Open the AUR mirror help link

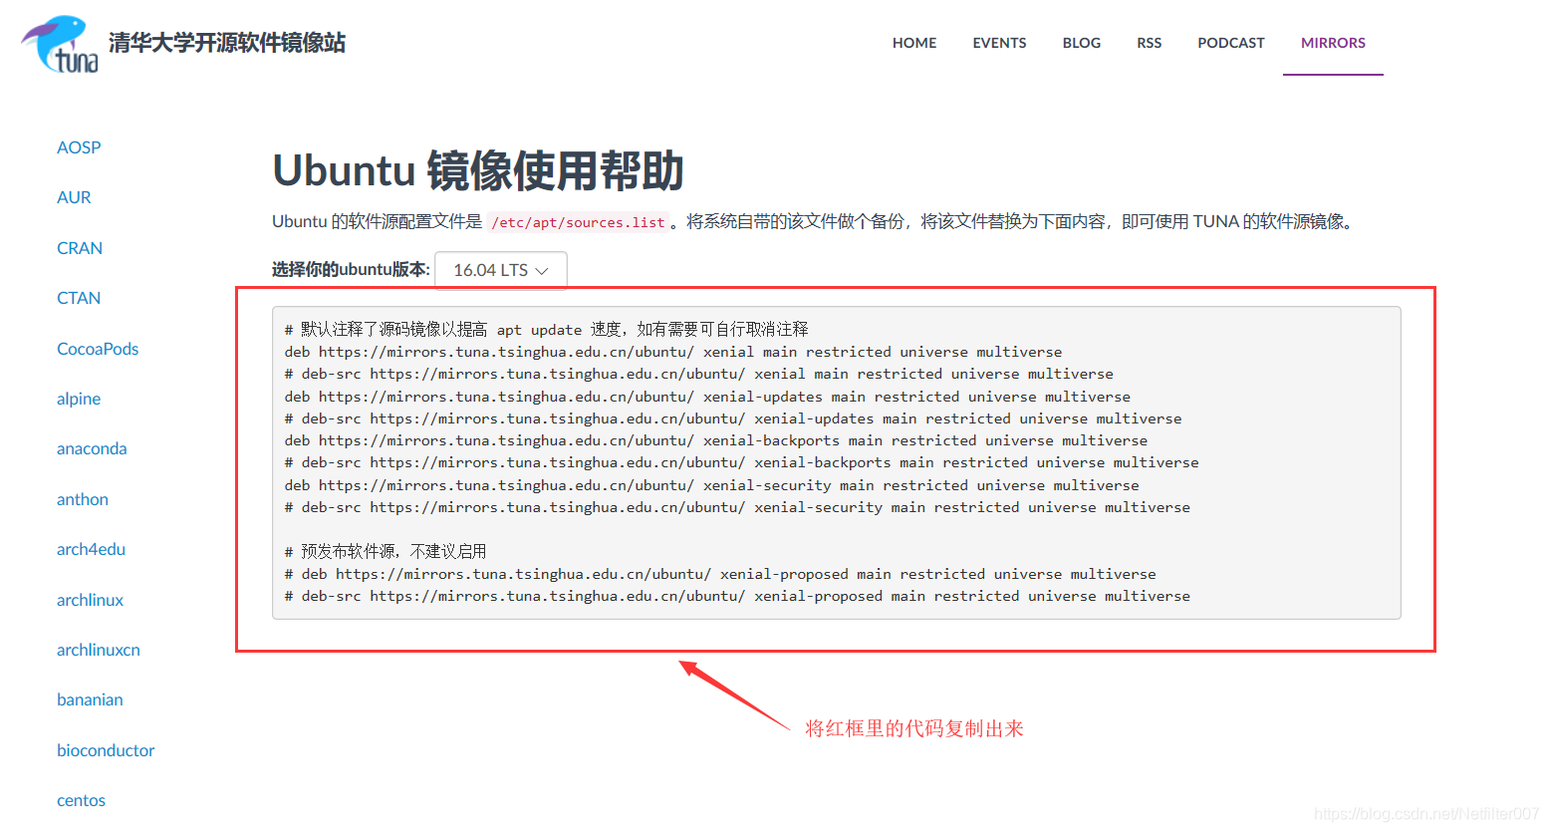74,197
